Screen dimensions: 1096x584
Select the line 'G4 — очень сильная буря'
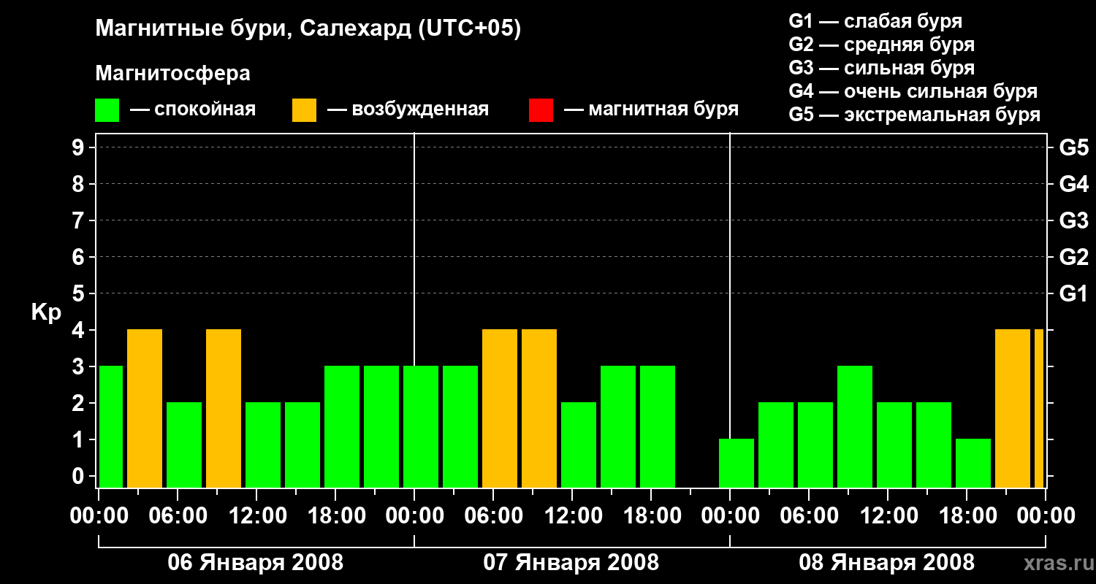[913, 91]
